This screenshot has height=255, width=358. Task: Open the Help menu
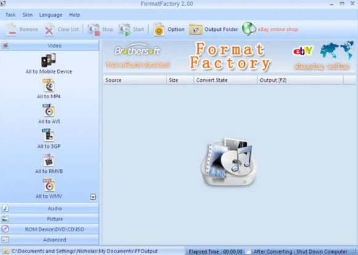(74, 15)
